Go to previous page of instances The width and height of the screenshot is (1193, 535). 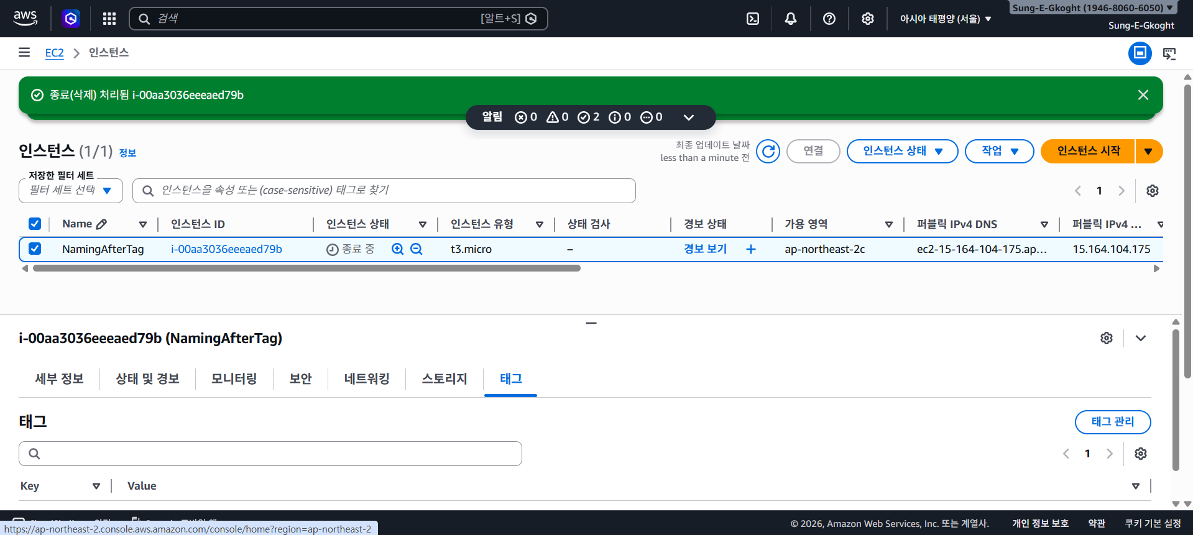tap(1078, 191)
